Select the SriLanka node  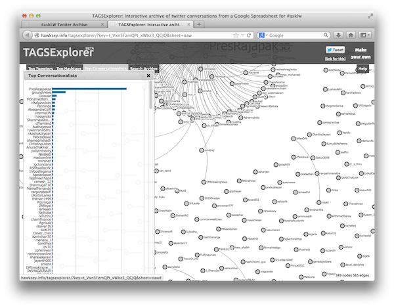tap(186, 203)
